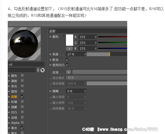The image size is (165, 134).
Task: Enable the 漫射 channel checkbox
Action: [x=22, y=81]
